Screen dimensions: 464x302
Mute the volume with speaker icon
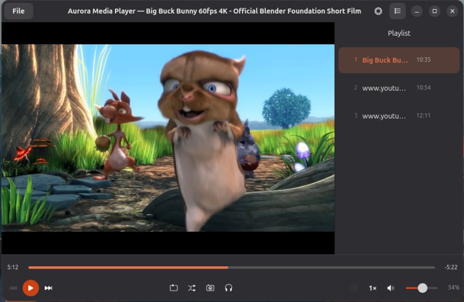coord(390,288)
